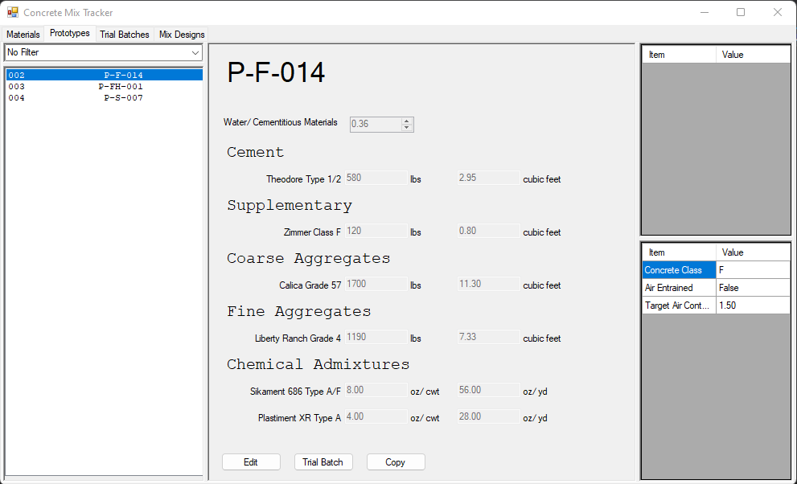Click the Value column header in top grid
This screenshot has height=484, width=797.
point(753,55)
